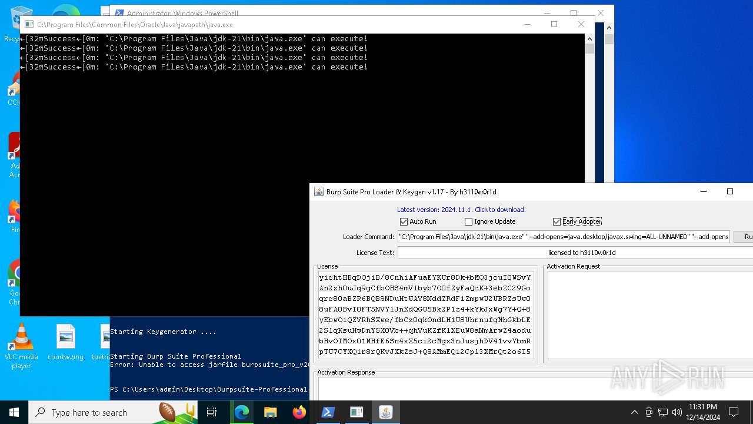Click into the License key text area
Screen dimensions: 753x424
(425, 315)
